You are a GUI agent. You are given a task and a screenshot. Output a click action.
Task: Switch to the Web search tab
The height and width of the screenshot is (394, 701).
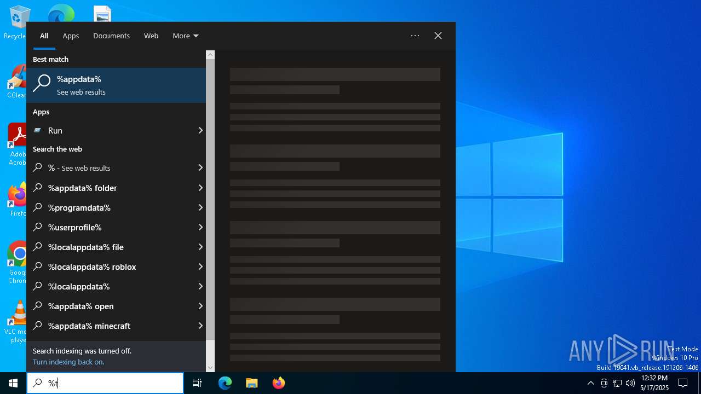151,36
